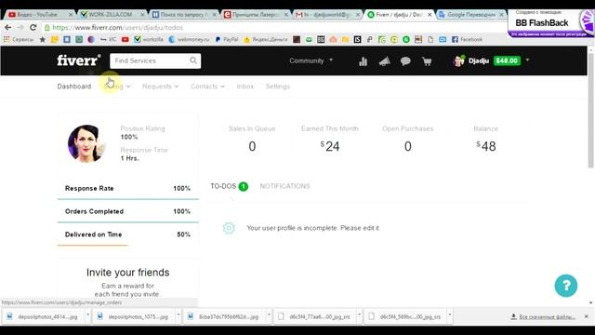This screenshot has width=595, height=335.
Task: Go back with browser back arrow
Action: pyautogui.click(x=8, y=27)
